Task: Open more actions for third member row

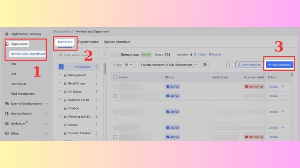Action: pyautogui.click(x=282, y=112)
